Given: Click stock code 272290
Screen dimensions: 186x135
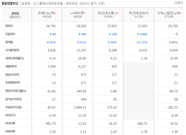Looking at the screenshot, I should coord(169,17).
